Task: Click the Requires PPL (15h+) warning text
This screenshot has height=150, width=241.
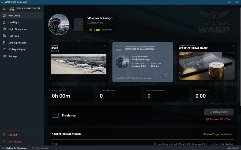Action: click(x=221, y=119)
